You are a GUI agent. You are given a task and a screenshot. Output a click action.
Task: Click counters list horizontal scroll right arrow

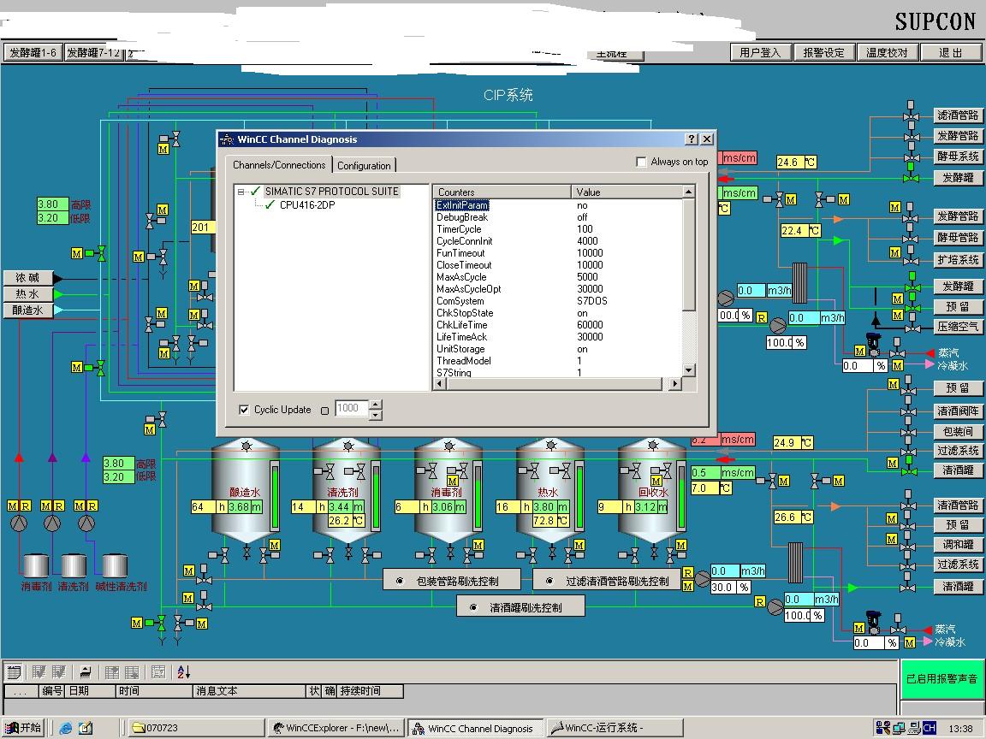point(674,383)
